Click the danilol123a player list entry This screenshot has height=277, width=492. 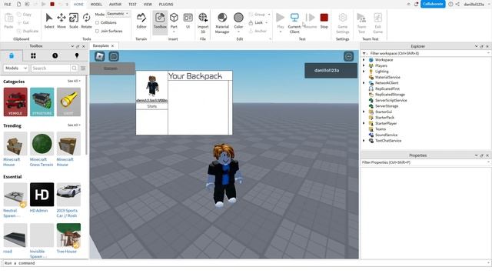pos(331,71)
